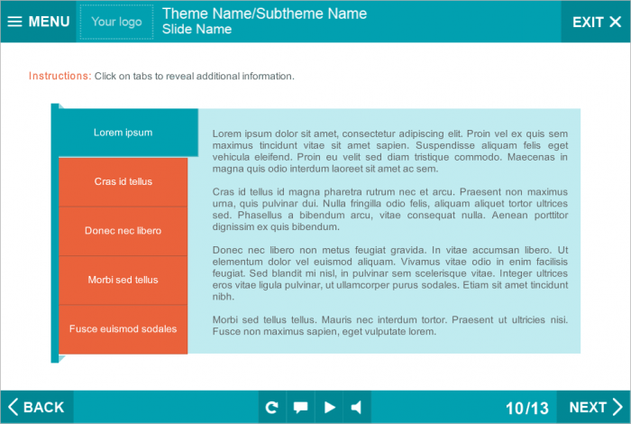Click the Slide Name subtitle

(x=197, y=29)
